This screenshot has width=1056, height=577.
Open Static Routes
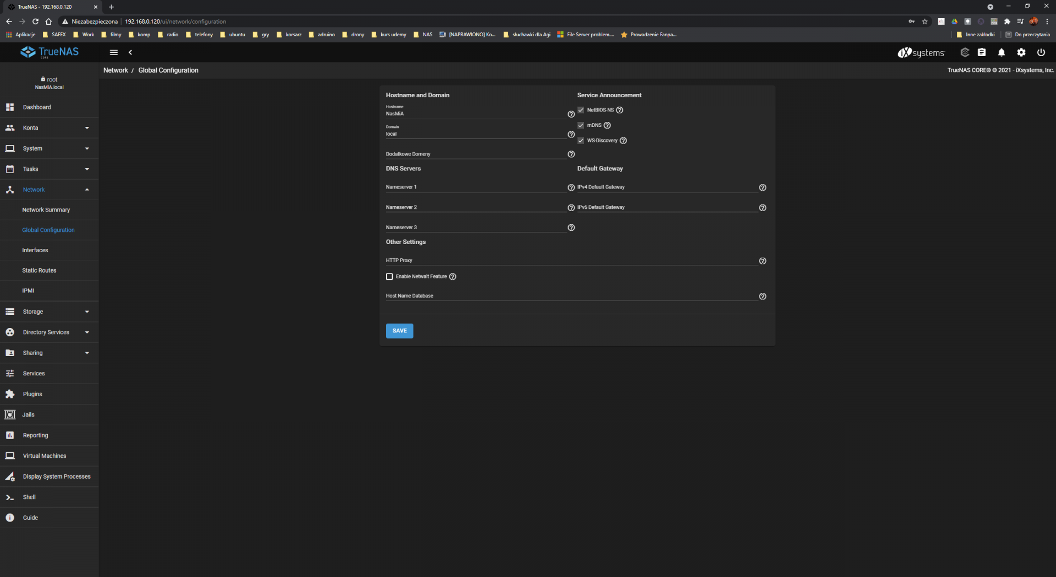[x=50, y=270]
